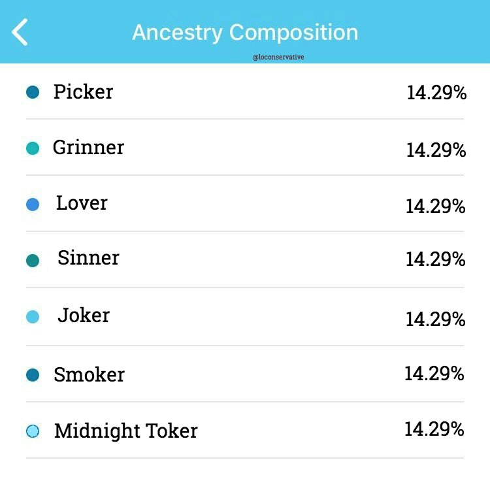
Task: Click the Picker color dot
Action: tap(33, 92)
